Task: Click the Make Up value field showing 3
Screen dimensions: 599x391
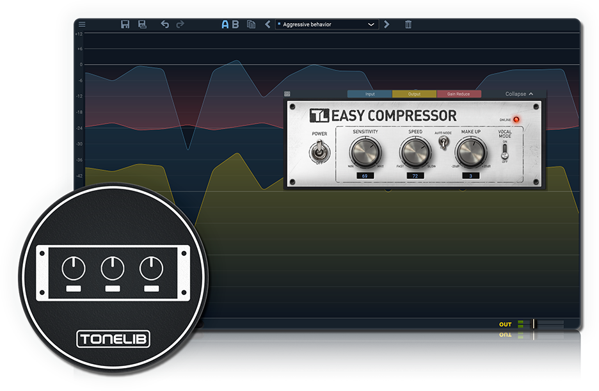Action: click(470, 176)
